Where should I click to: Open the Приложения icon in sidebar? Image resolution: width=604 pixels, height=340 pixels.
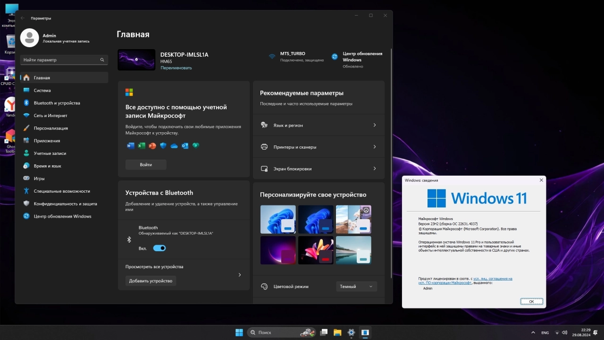tap(26, 141)
